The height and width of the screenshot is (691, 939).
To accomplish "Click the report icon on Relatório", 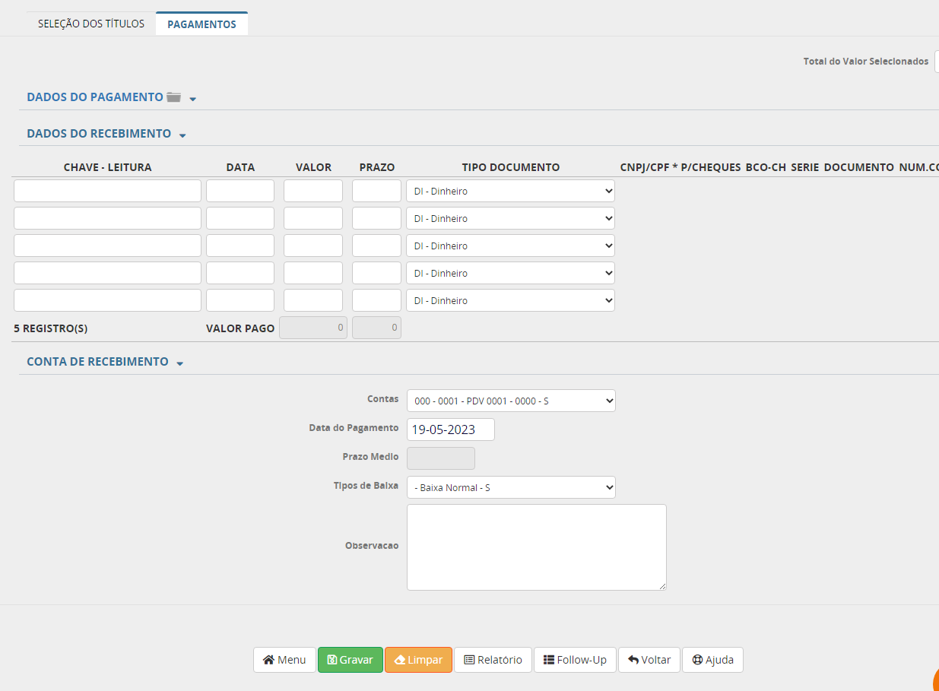I will (x=469, y=660).
